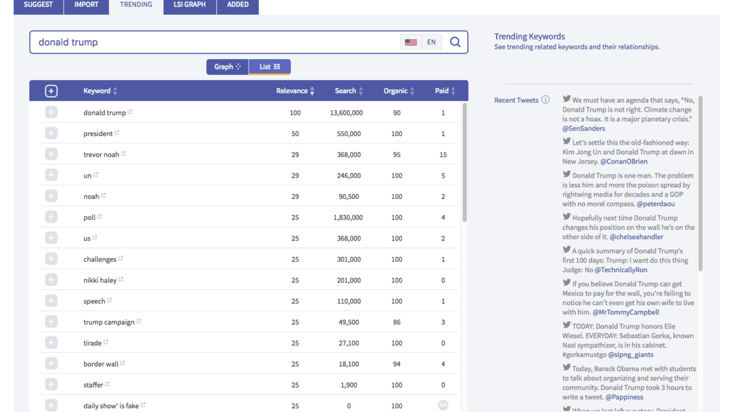Add the 'poll' keyword row

pyautogui.click(x=51, y=217)
